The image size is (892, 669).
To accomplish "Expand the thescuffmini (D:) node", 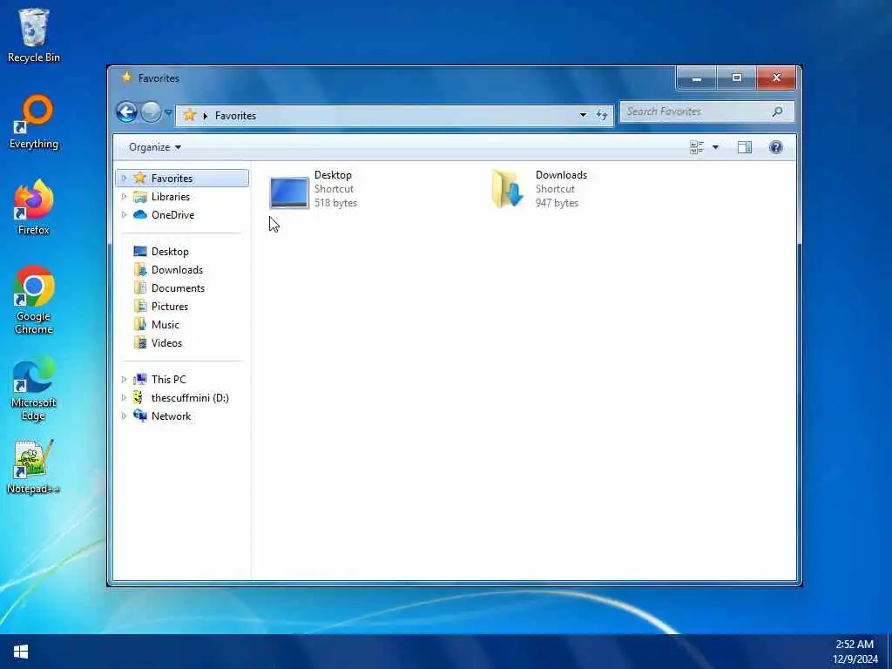I will pos(124,397).
